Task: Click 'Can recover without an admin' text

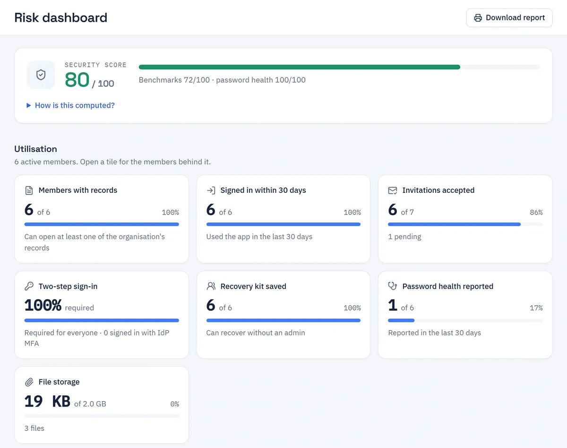Action: coord(256,333)
